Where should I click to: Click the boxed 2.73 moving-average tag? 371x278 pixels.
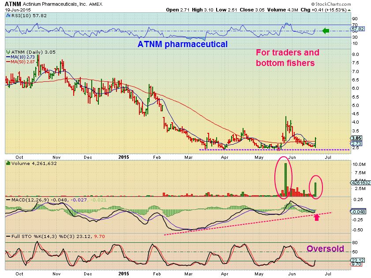coord(356,143)
